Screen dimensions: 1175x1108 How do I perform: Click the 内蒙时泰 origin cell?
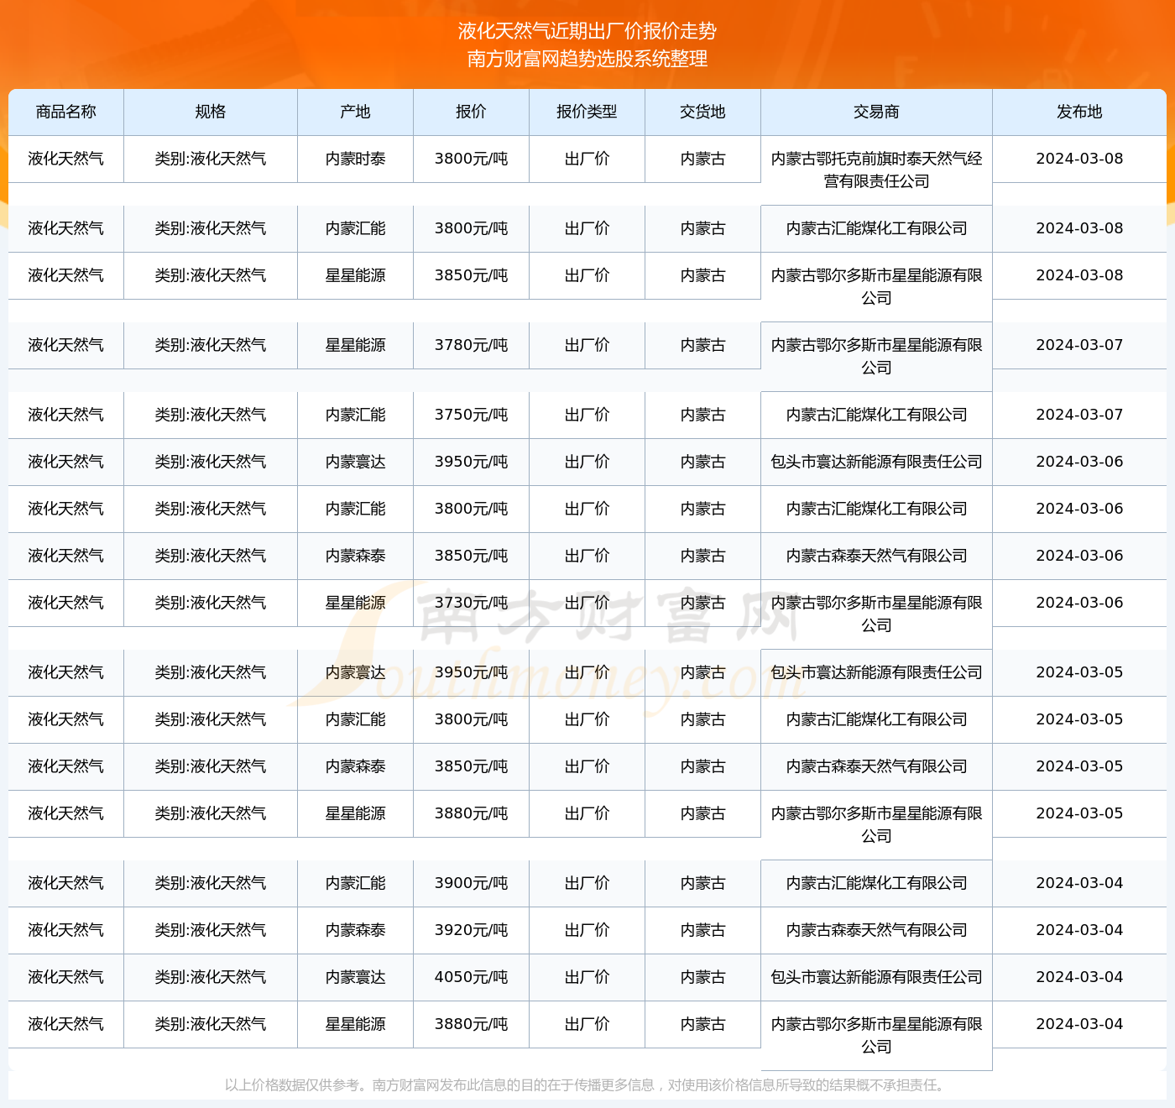pos(356,159)
